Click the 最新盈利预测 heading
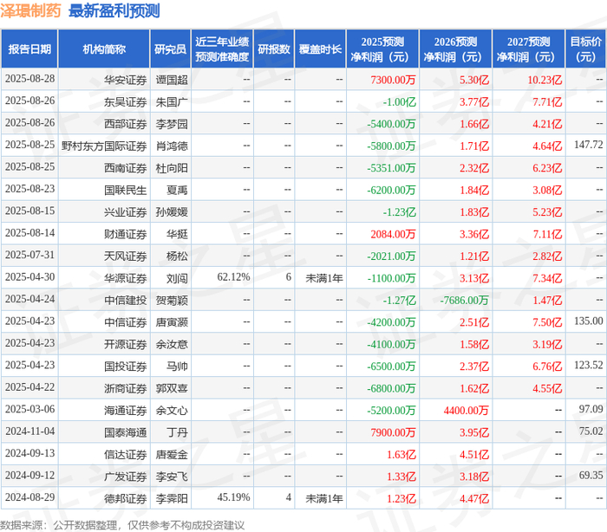The width and height of the screenshot is (607, 532). 114,11
